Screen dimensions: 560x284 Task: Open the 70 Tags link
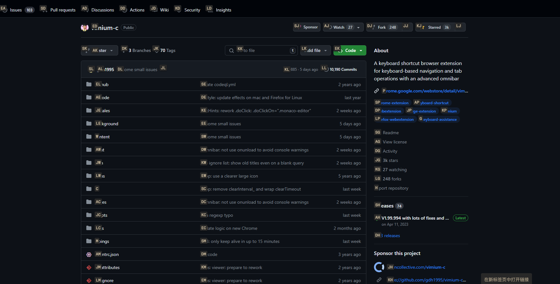click(165, 50)
